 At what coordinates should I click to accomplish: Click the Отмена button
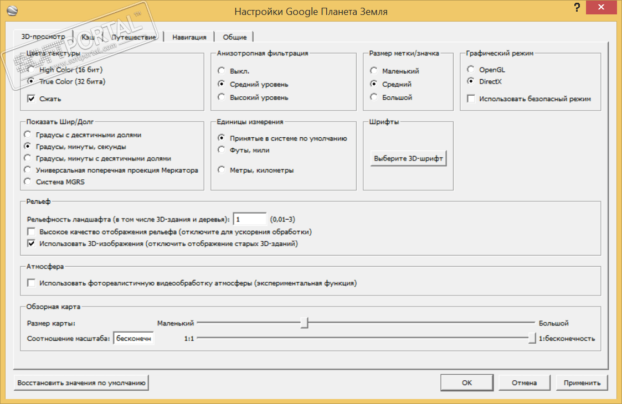(524, 383)
